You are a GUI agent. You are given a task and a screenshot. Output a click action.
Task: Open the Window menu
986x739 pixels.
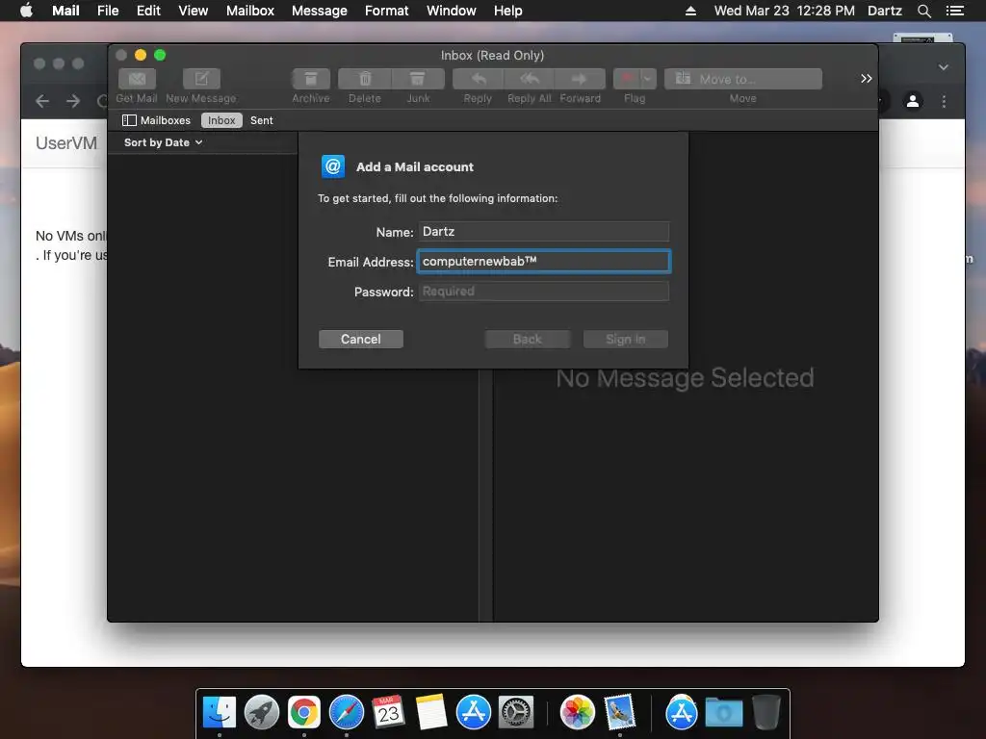pyautogui.click(x=452, y=11)
